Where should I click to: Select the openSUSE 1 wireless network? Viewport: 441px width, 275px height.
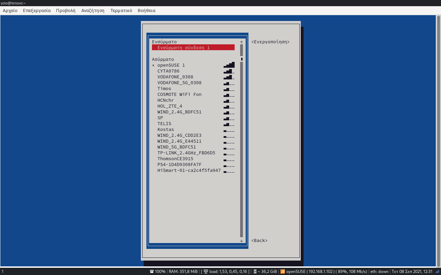[x=193, y=65]
